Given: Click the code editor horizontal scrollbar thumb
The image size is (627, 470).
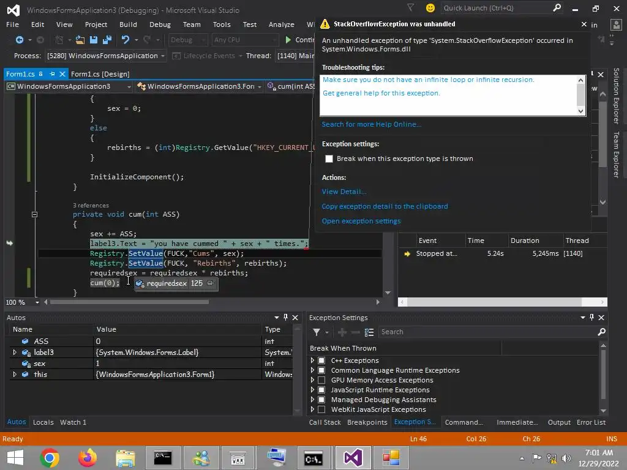Looking at the screenshot, I should [x=129, y=302].
